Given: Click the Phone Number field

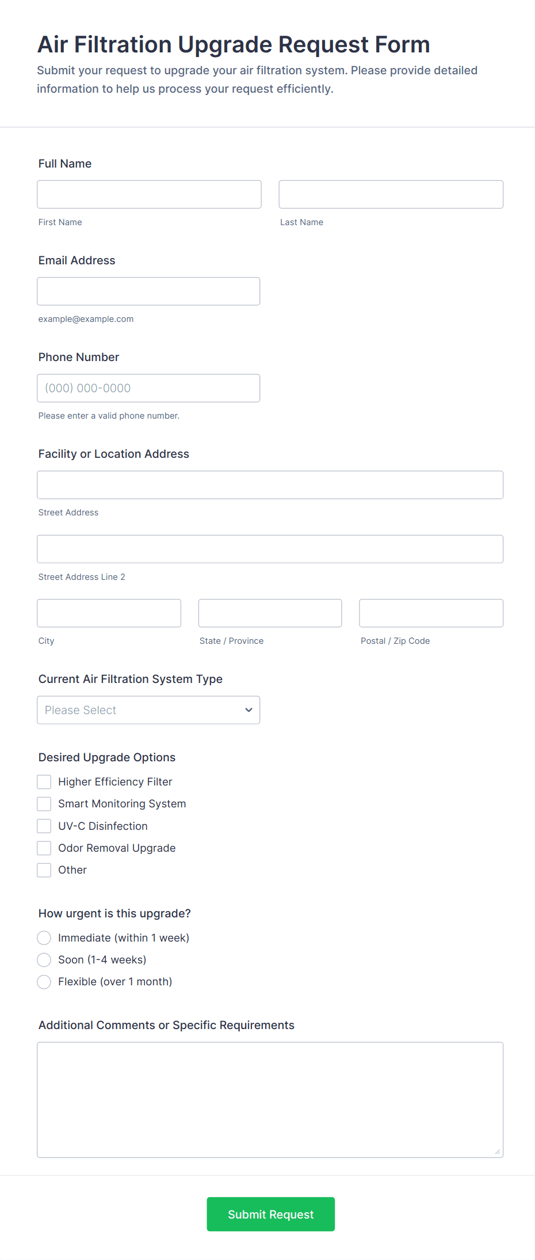Looking at the screenshot, I should (148, 388).
